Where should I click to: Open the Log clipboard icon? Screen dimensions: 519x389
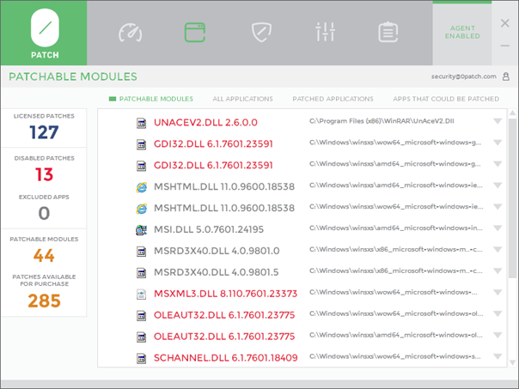(x=388, y=32)
